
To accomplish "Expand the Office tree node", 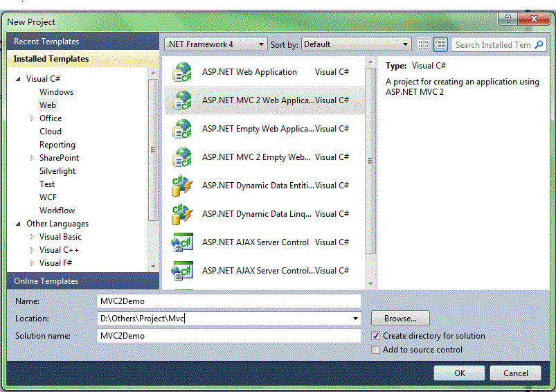I will 32,118.
